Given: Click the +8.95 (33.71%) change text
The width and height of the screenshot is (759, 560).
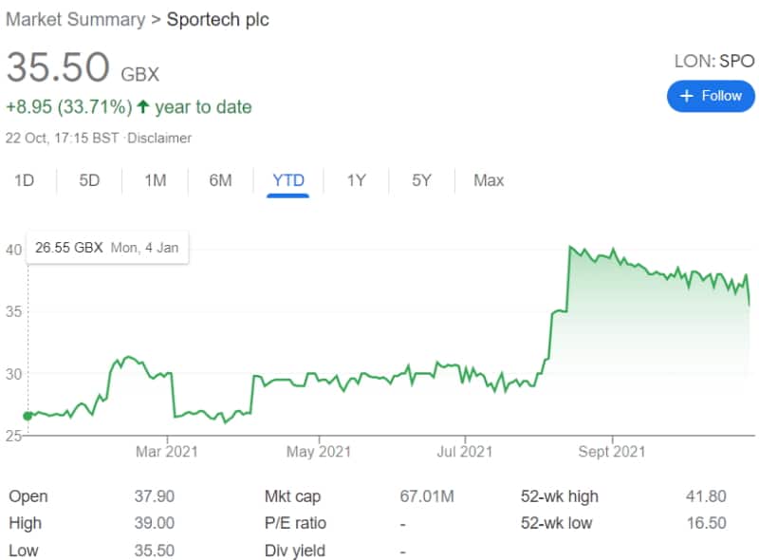Looking at the screenshot, I should 68,107.
